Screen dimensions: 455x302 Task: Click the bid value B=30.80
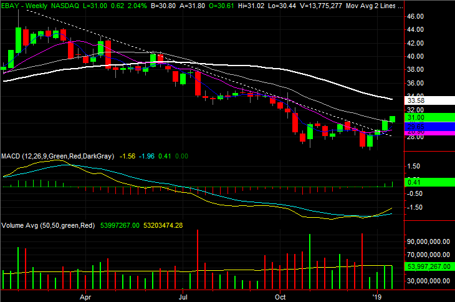coord(163,6)
